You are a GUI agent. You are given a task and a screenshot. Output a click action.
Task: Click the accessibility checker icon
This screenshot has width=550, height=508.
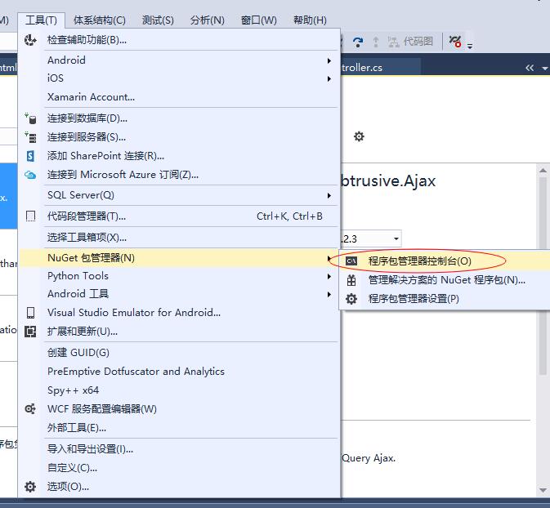click(30, 40)
